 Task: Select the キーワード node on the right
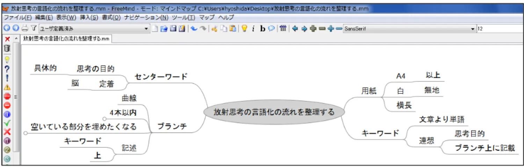[380, 133]
